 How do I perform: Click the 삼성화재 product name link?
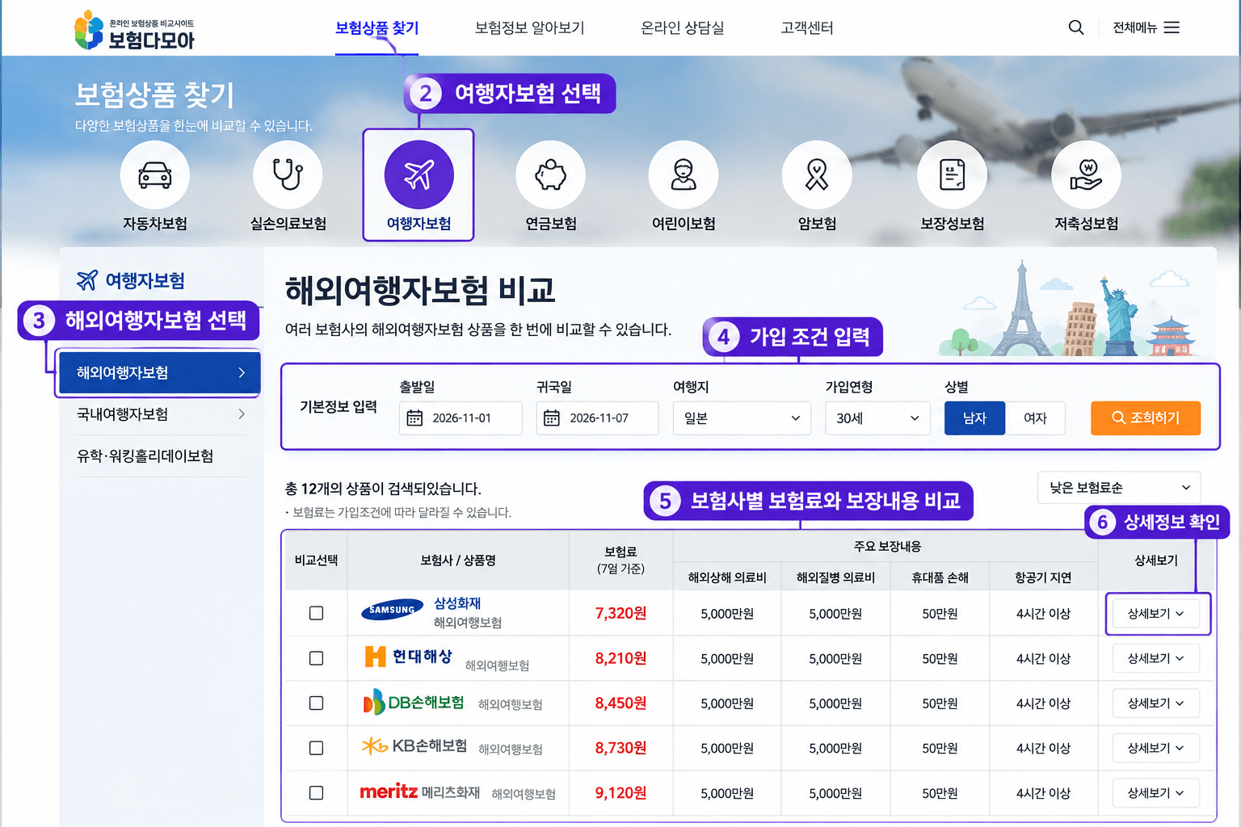[457, 603]
